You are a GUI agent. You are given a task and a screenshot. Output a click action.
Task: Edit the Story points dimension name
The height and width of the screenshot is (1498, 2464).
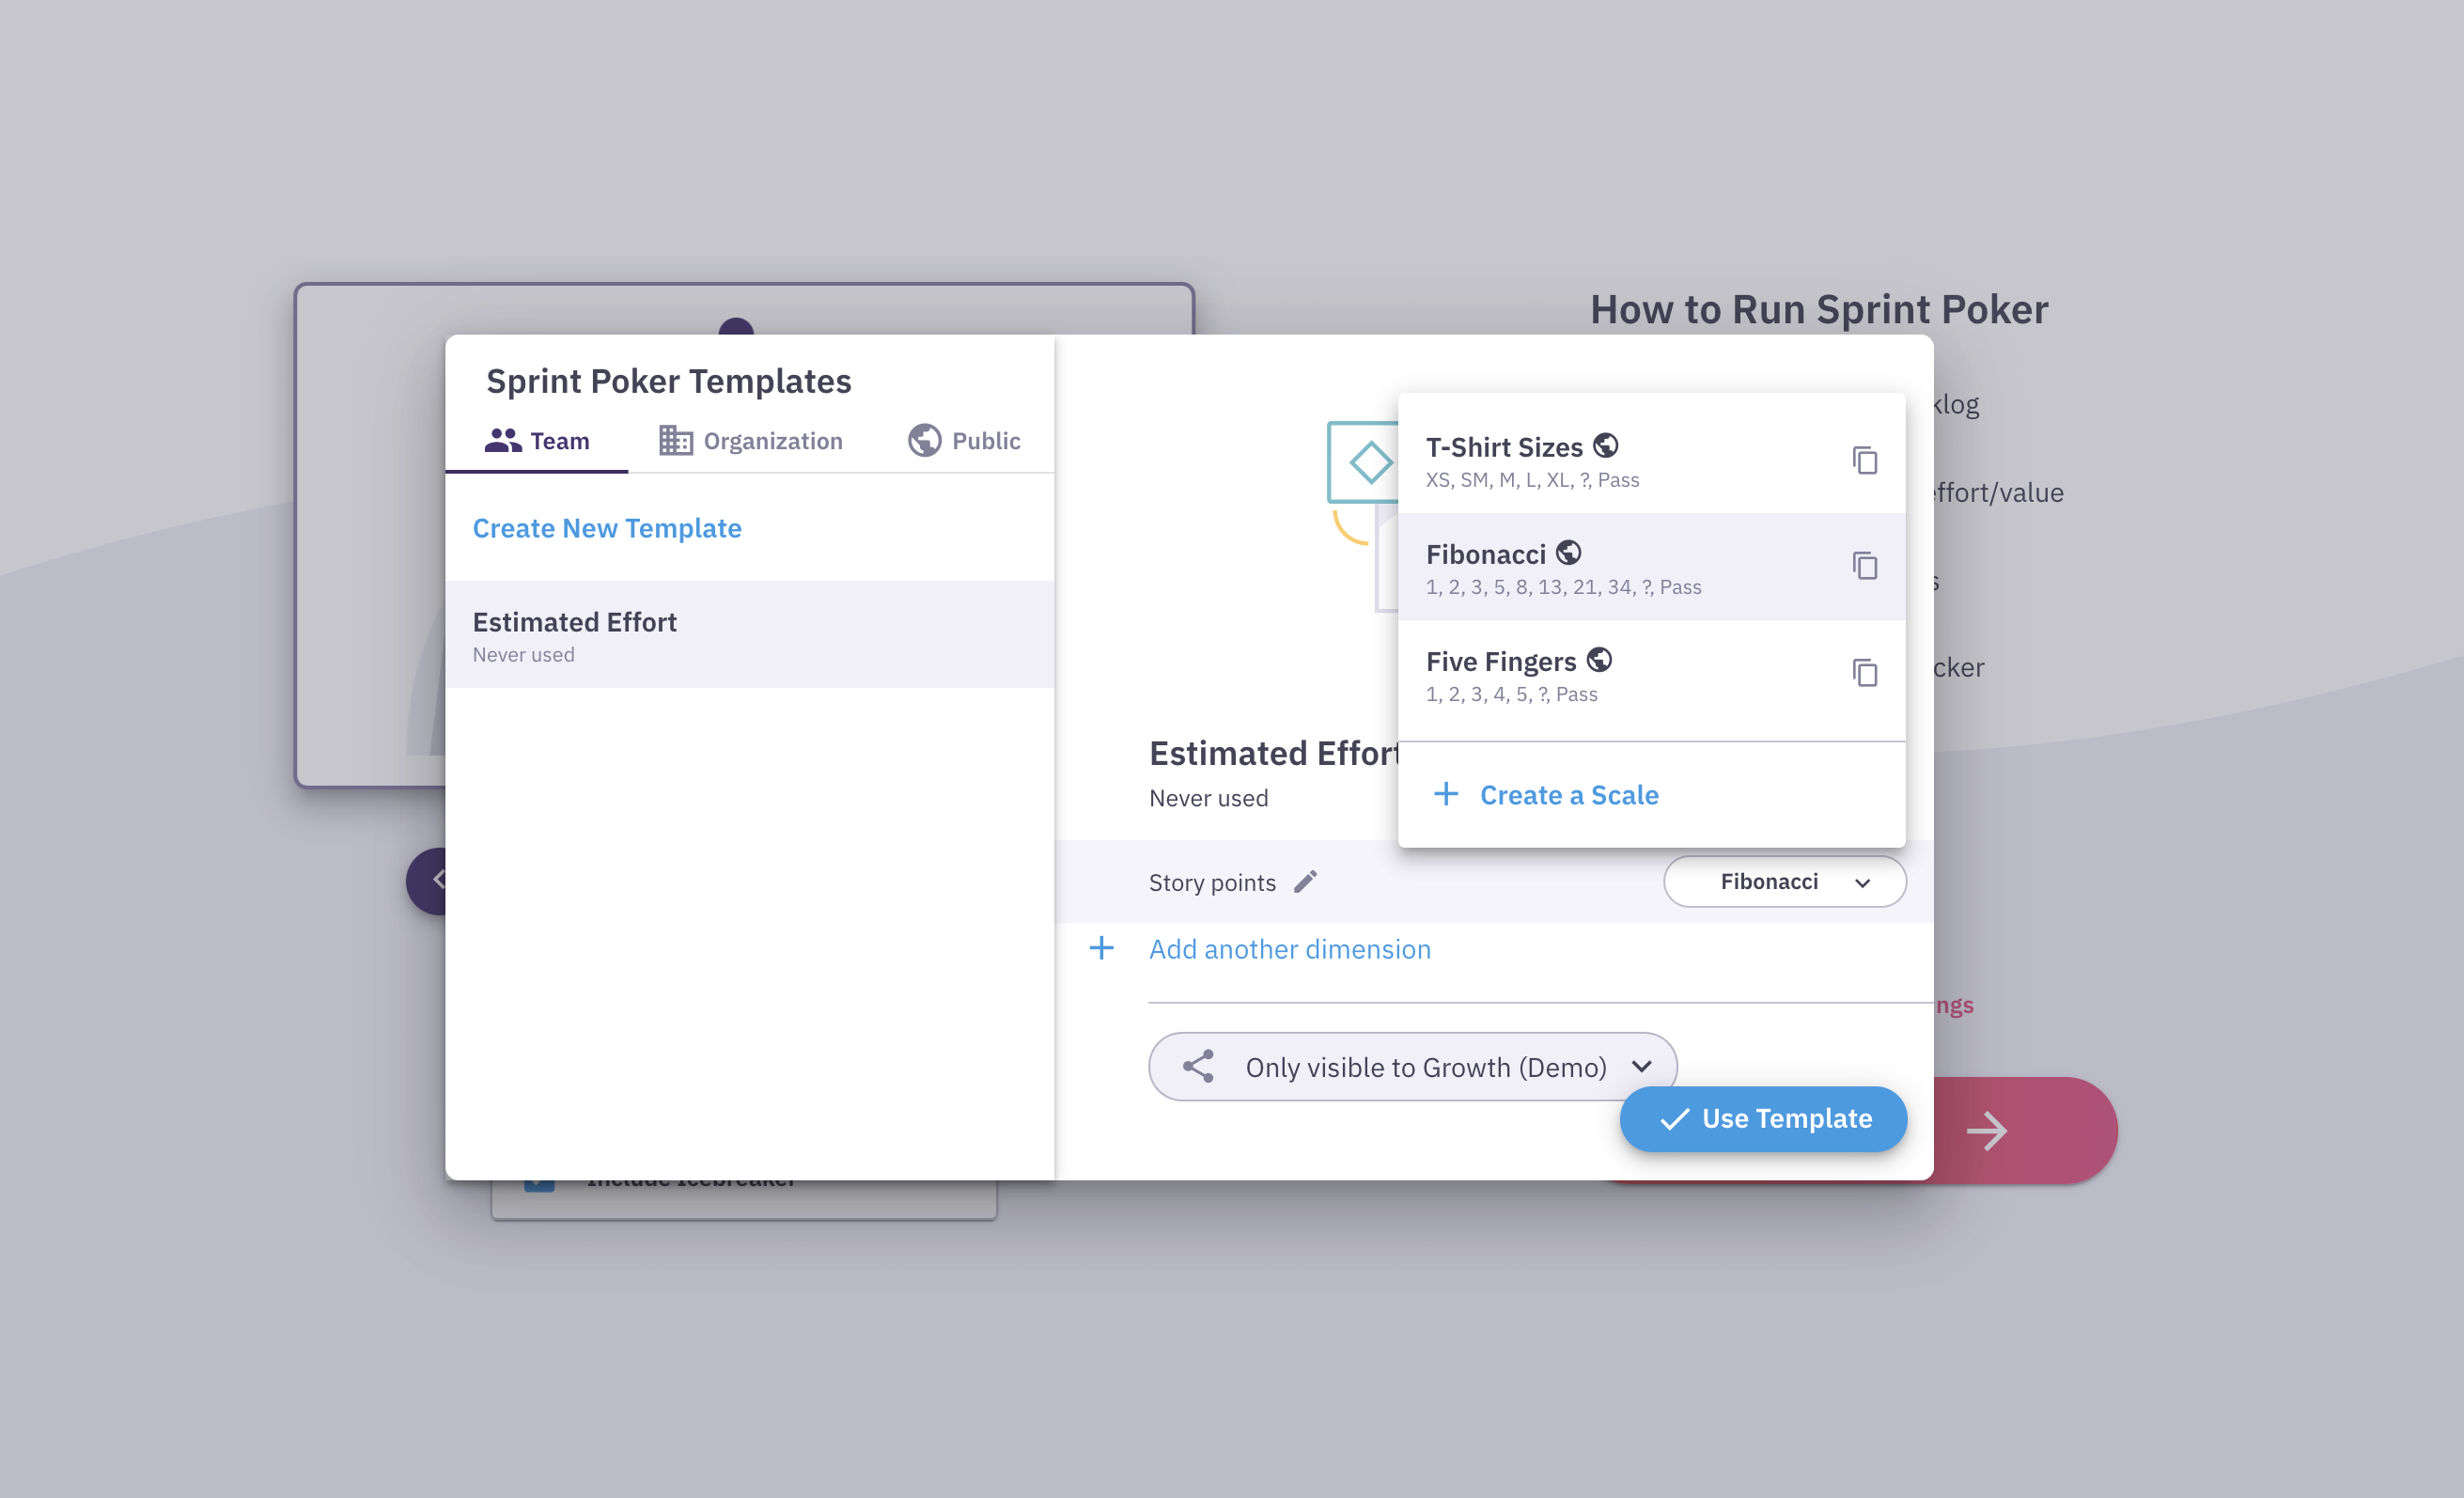[1305, 882]
